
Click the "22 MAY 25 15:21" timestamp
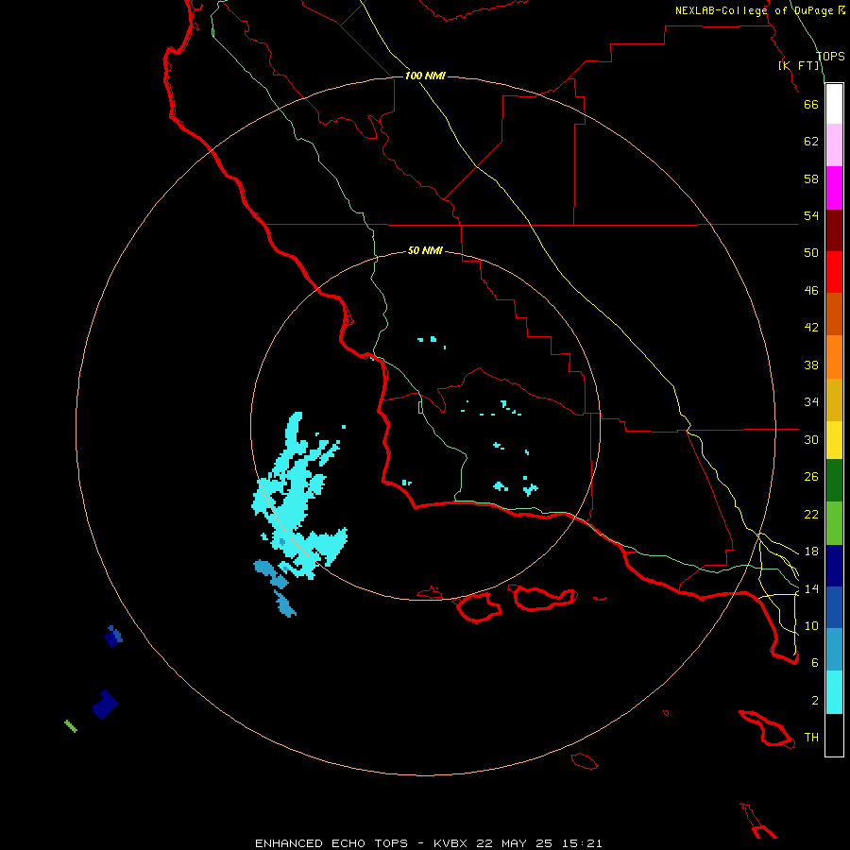pyautogui.click(x=539, y=843)
